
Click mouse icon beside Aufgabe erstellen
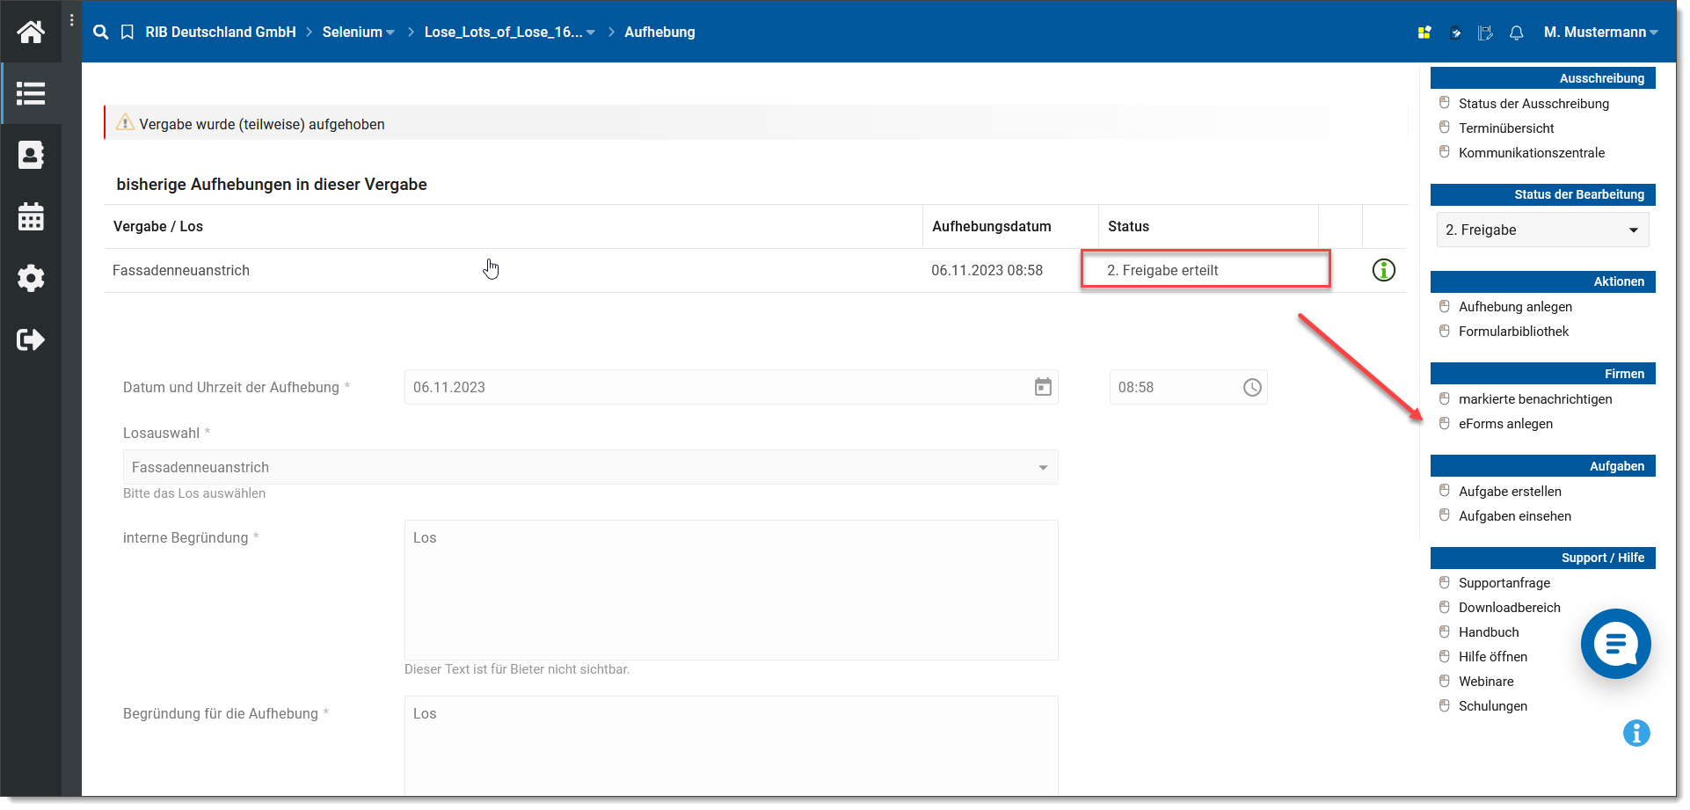click(1445, 491)
